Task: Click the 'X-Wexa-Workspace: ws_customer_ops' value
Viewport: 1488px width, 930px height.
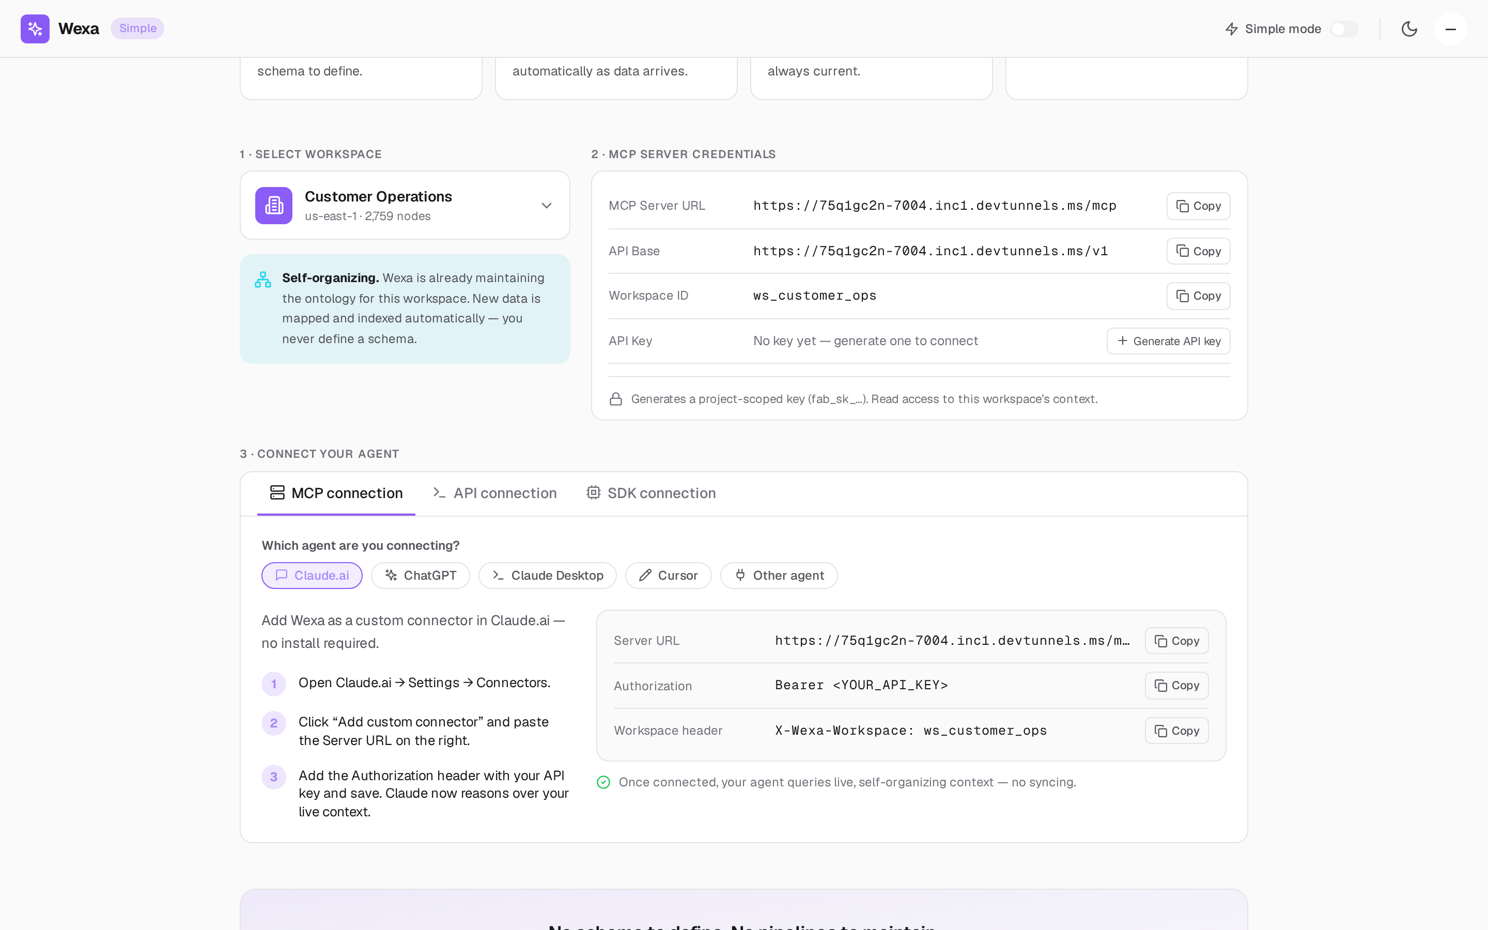Action: click(911, 731)
